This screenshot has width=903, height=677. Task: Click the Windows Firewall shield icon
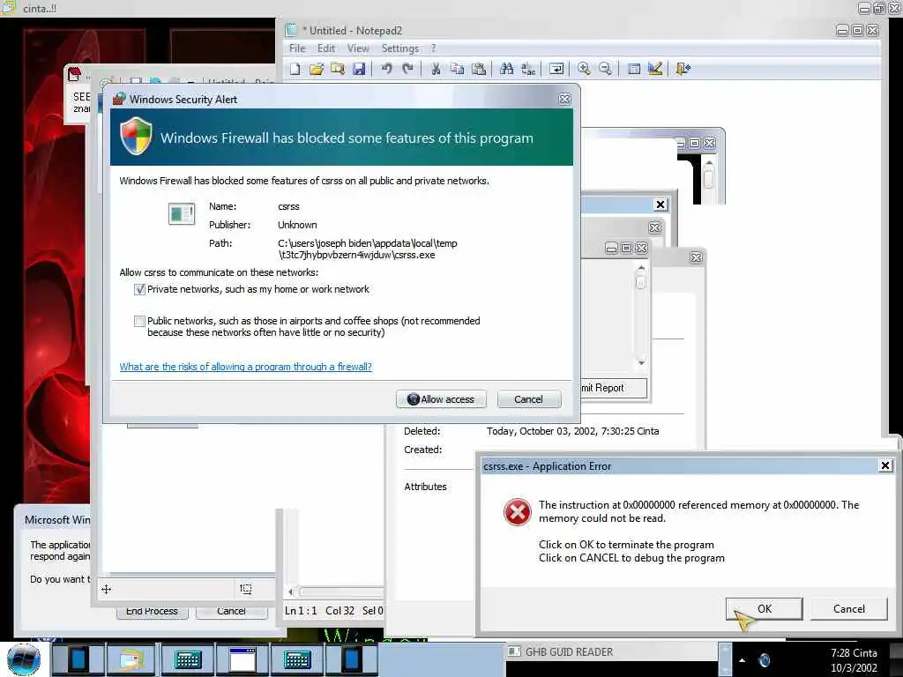[136, 137]
